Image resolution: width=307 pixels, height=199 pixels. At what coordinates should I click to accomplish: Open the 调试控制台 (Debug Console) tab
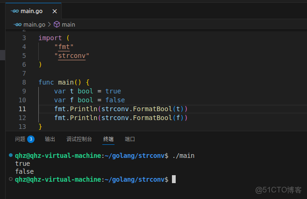click(x=79, y=139)
